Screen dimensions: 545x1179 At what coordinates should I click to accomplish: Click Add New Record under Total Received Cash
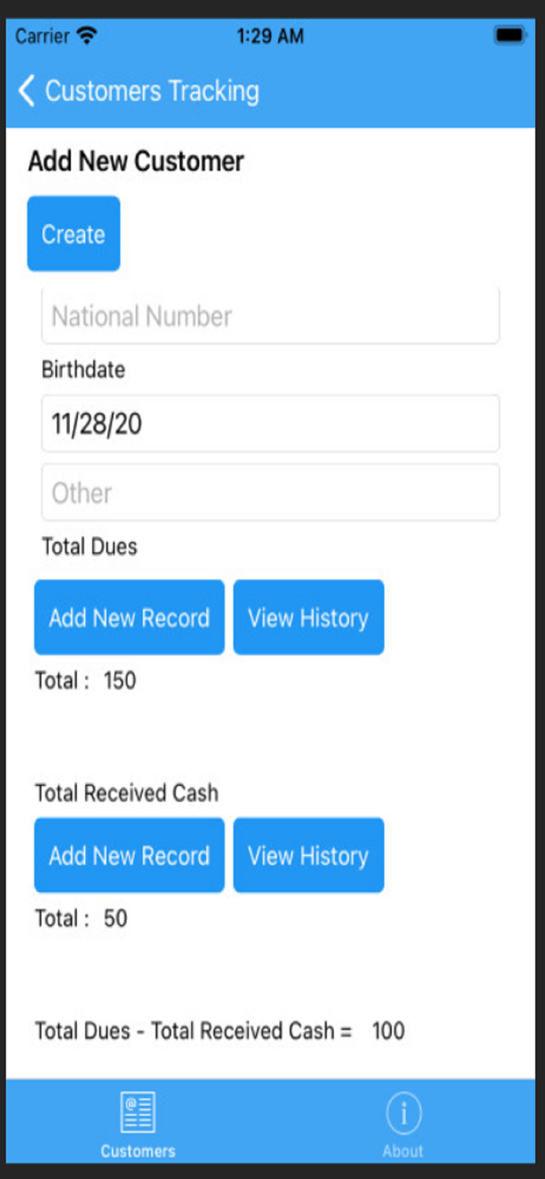point(129,855)
